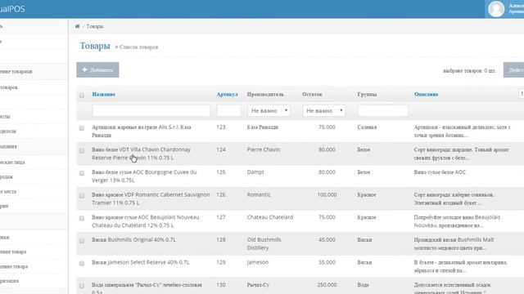Click description beginning with Bushmills Malt
524x294 pixels.
[x=454, y=243]
